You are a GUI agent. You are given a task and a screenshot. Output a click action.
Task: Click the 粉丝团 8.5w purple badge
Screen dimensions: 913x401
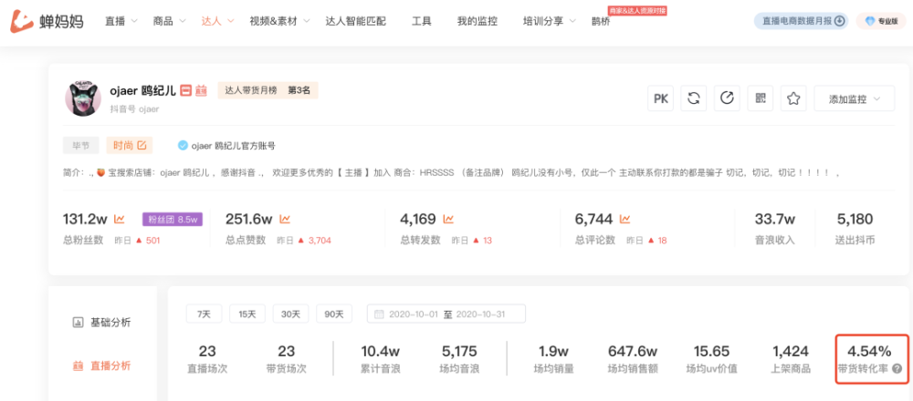tap(173, 220)
